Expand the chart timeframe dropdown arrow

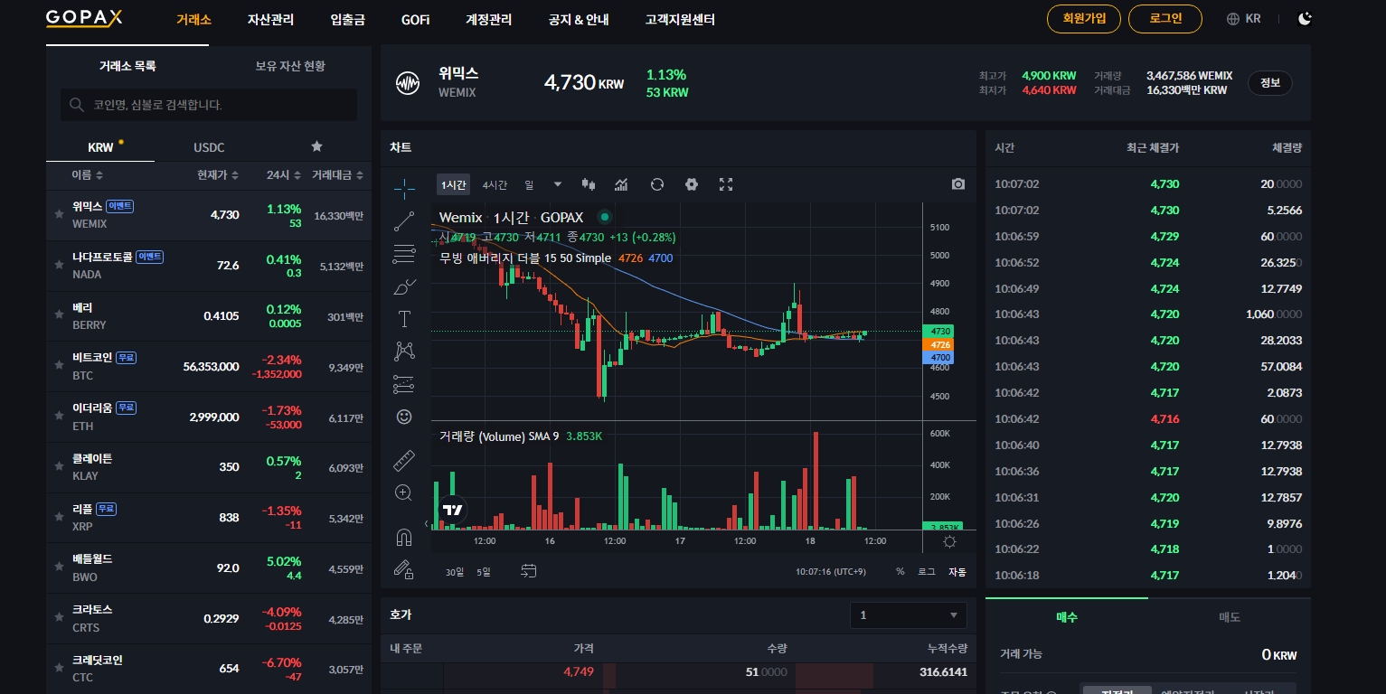tap(558, 184)
